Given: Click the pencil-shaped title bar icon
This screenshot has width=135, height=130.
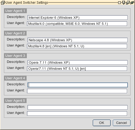Looking at the screenshot, I should coord(124,3).
